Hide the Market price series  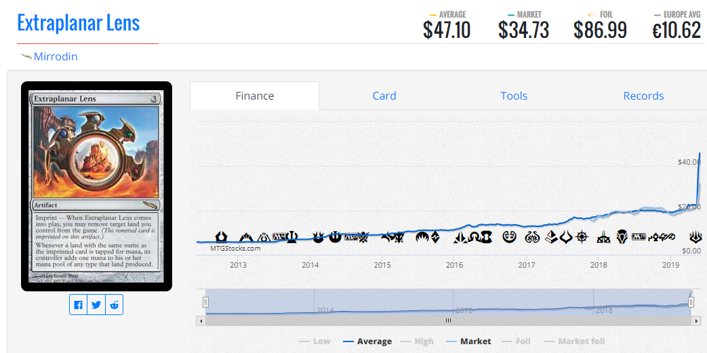[x=468, y=341]
